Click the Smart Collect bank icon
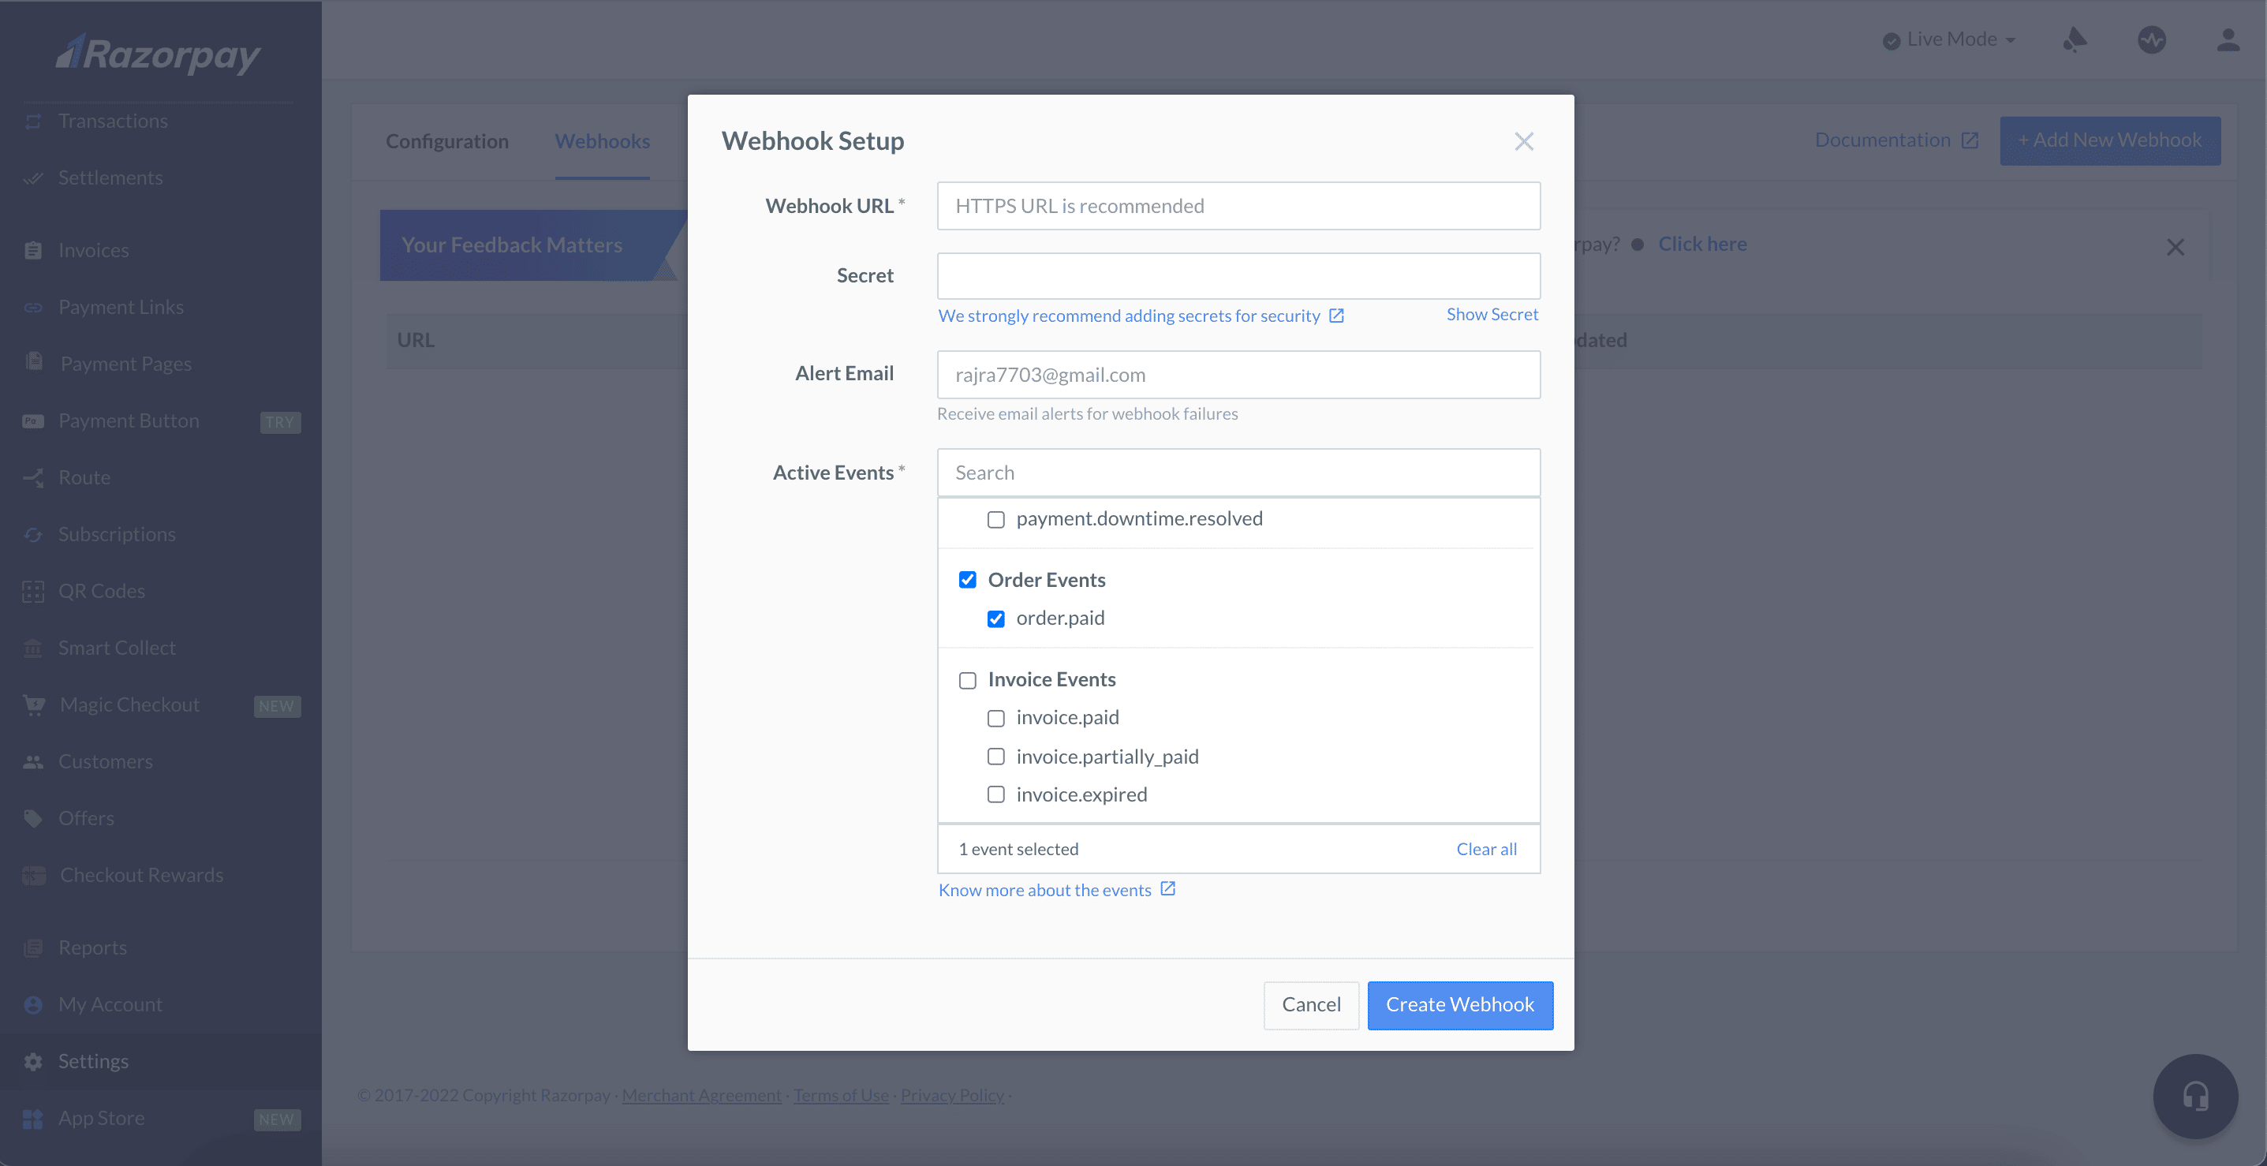The image size is (2267, 1166). click(33, 648)
